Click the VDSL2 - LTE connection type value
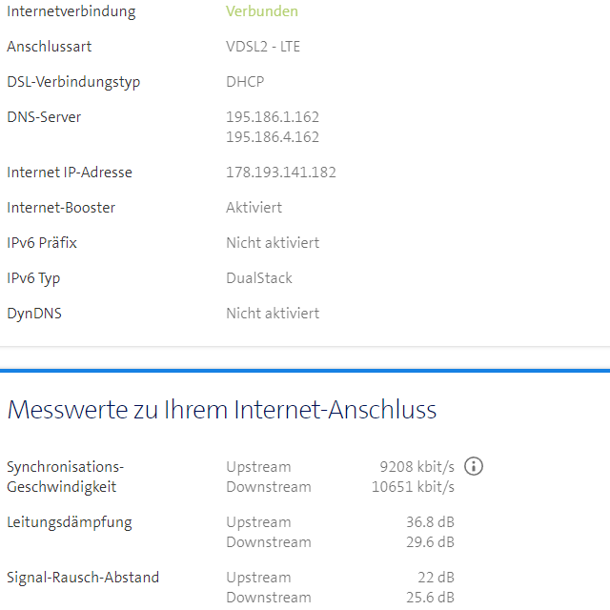 tap(263, 47)
